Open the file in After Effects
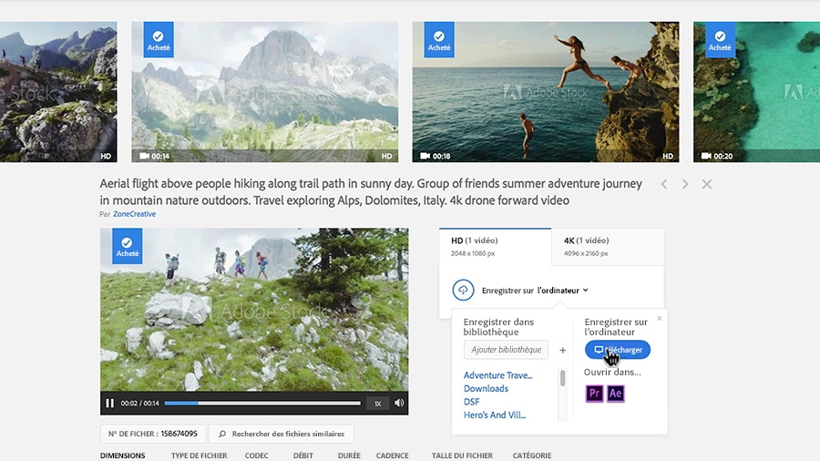This screenshot has width=820, height=461. pos(616,393)
